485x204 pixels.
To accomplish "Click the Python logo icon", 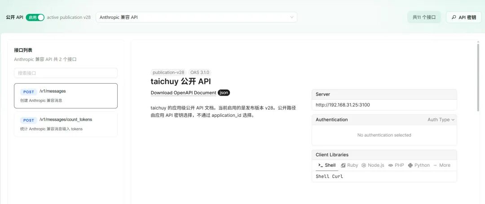I will click(x=410, y=165).
